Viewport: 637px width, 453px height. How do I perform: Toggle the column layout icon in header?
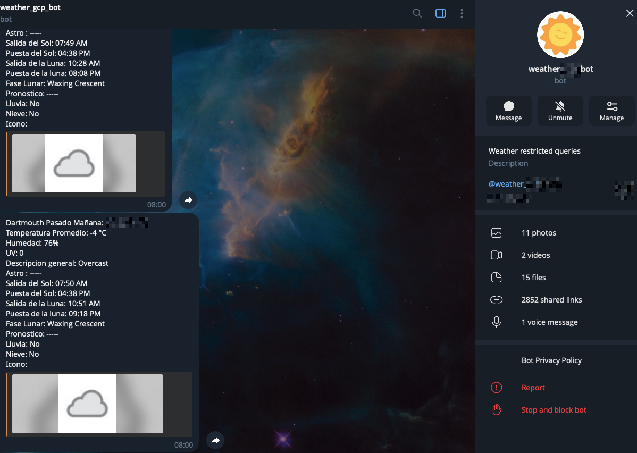tap(440, 13)
